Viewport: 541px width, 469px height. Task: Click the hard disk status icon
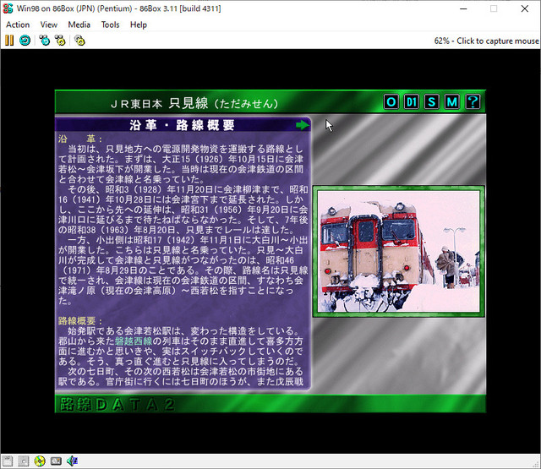pyautogui.click(x=56, y=461)
